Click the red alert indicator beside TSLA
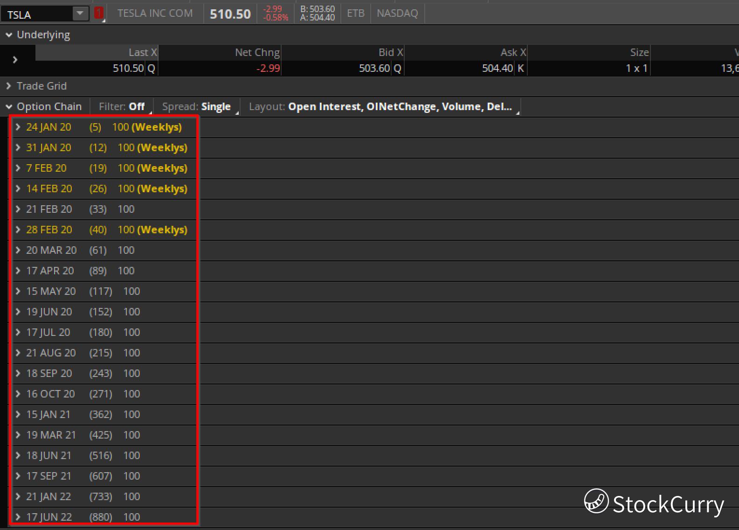This screenshot has height=530, width=739. (98, 14)
